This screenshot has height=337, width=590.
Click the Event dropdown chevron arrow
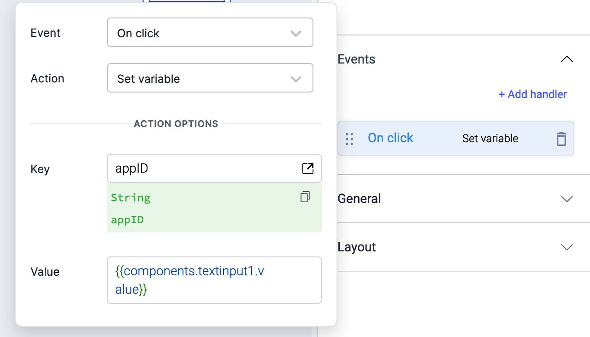(296, 33)
